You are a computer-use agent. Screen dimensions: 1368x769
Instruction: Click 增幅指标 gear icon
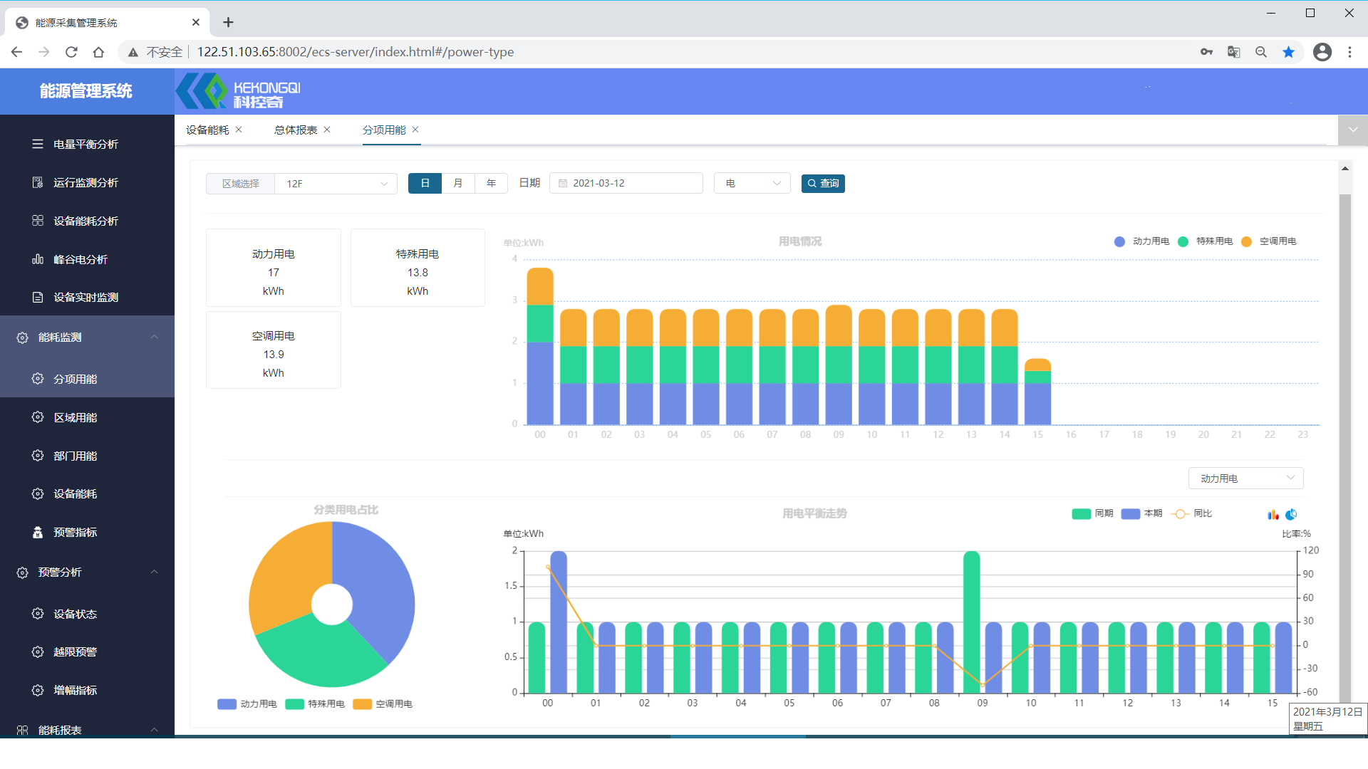click(x=38, y=690)
